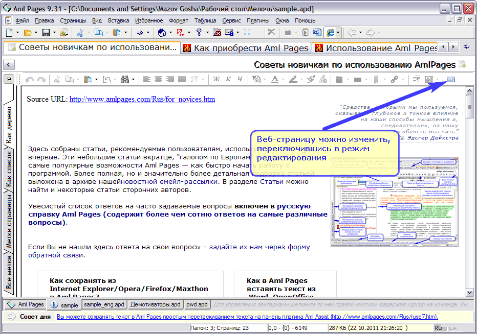Open the Демотиваторы.apd document tab
This screenshot has width=477, height=334.
pos(155,304)
